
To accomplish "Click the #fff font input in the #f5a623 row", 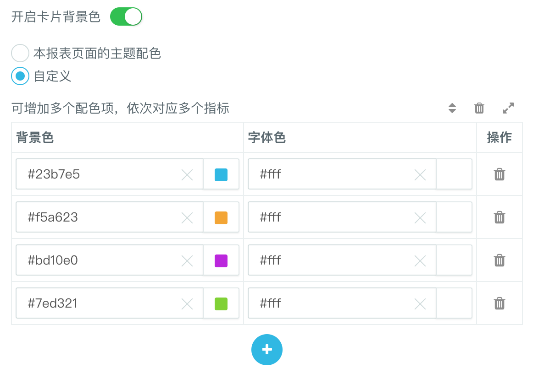I will [x=342, y=217].
